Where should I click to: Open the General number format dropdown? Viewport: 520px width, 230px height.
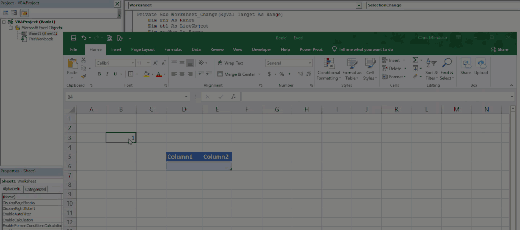pyautogui.click(x=310, y=63)
